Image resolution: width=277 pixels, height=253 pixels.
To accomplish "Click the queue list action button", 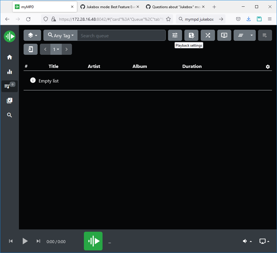I will 241,35.
